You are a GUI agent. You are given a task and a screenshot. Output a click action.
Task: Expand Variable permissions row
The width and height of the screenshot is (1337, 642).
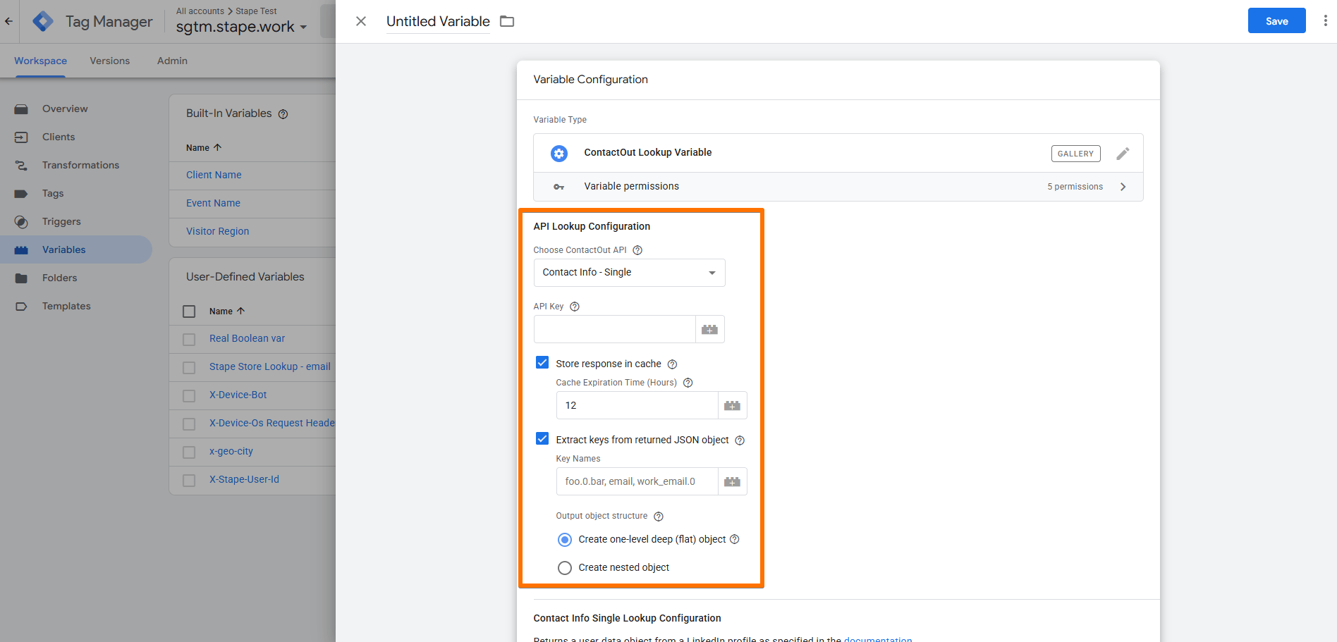coord(838,187)
